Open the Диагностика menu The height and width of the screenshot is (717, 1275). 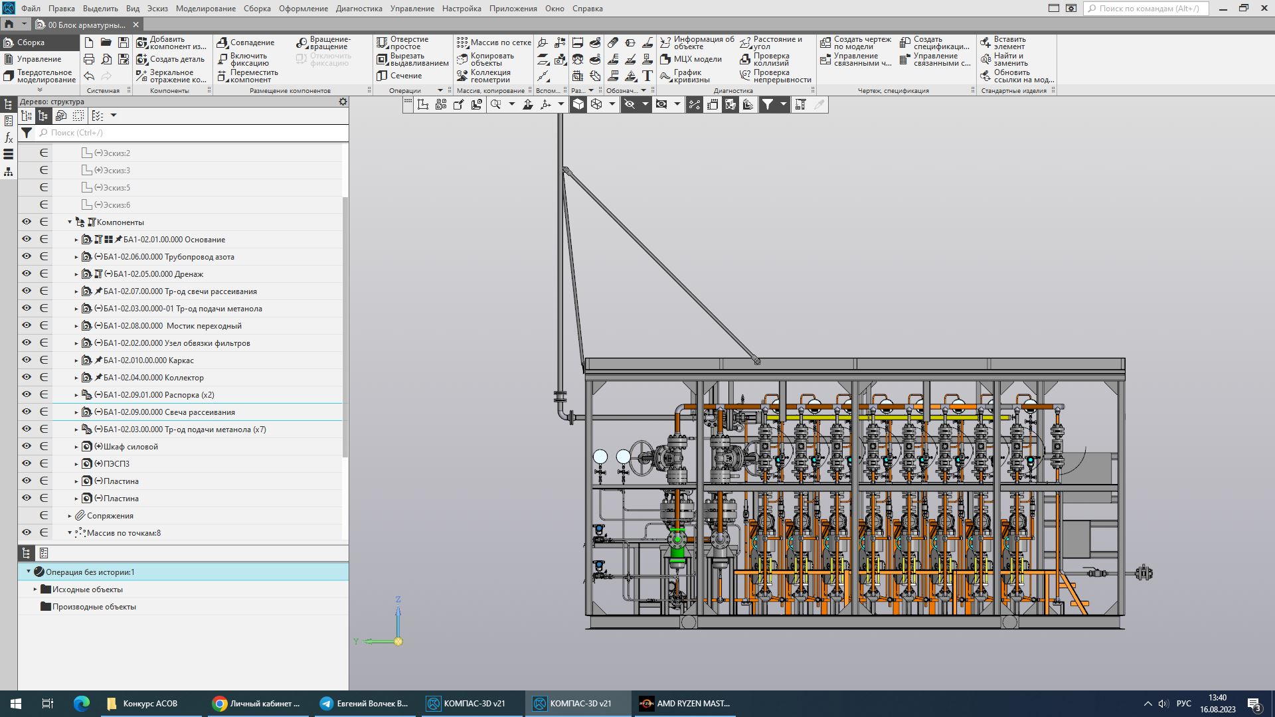click(359, 9)
